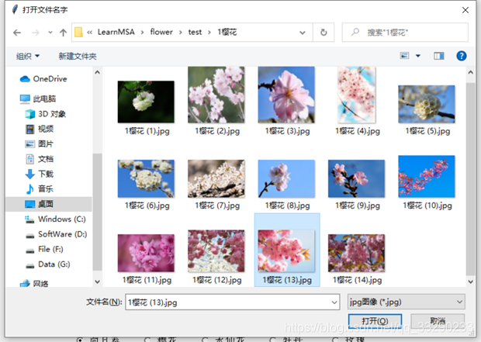The width and height of the screenshot is (481, 342).
Task: Select test in the address path
Action: (195, 32)
